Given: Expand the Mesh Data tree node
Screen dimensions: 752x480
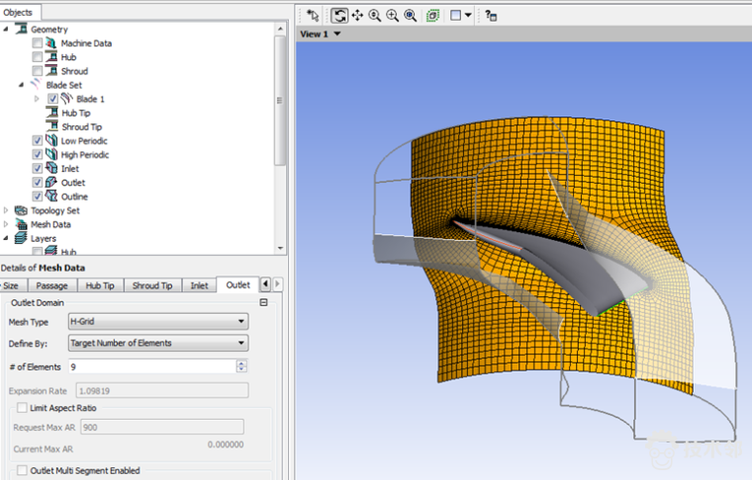Looking at the screenshot, I should point(6,224).
